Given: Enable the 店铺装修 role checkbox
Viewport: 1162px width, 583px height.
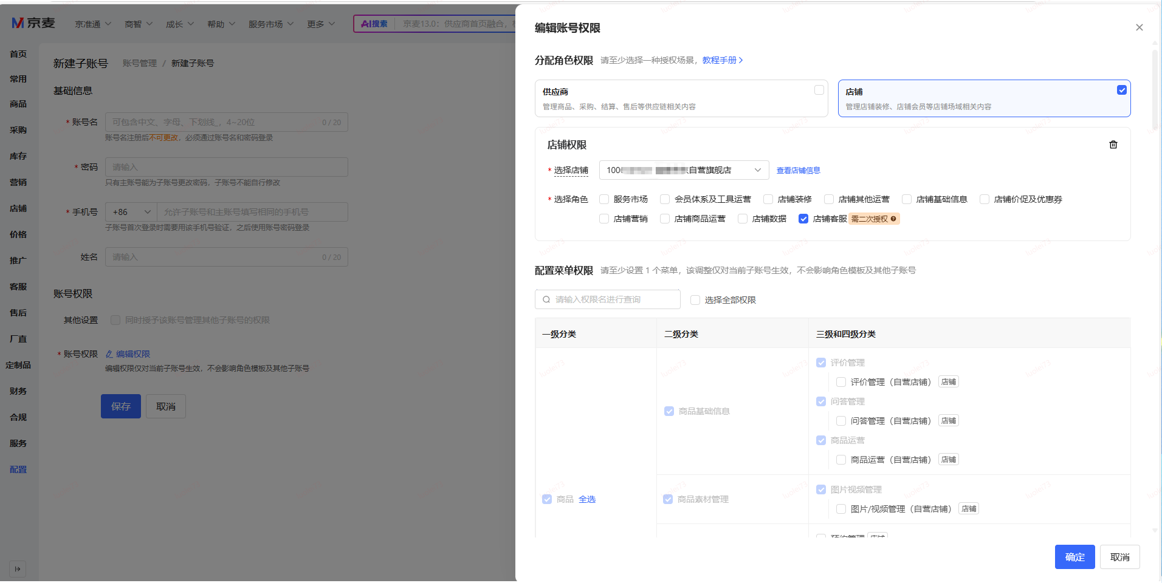Looking at the screenshot, I should (x=768, y=199).
